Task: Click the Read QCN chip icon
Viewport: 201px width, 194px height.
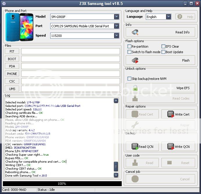Action: (x=135, y=147)
